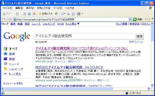Image resolution: width=155 pixels, height=96 pixels.
Task: Click the 検索 search button
Action: pos(140,36)
